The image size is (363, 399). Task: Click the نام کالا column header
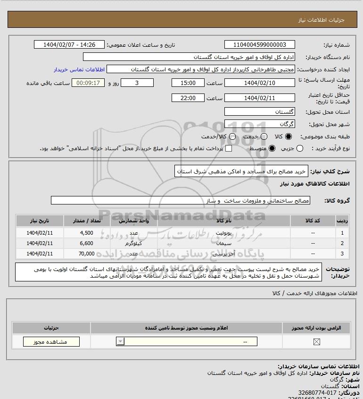point(224,221)
